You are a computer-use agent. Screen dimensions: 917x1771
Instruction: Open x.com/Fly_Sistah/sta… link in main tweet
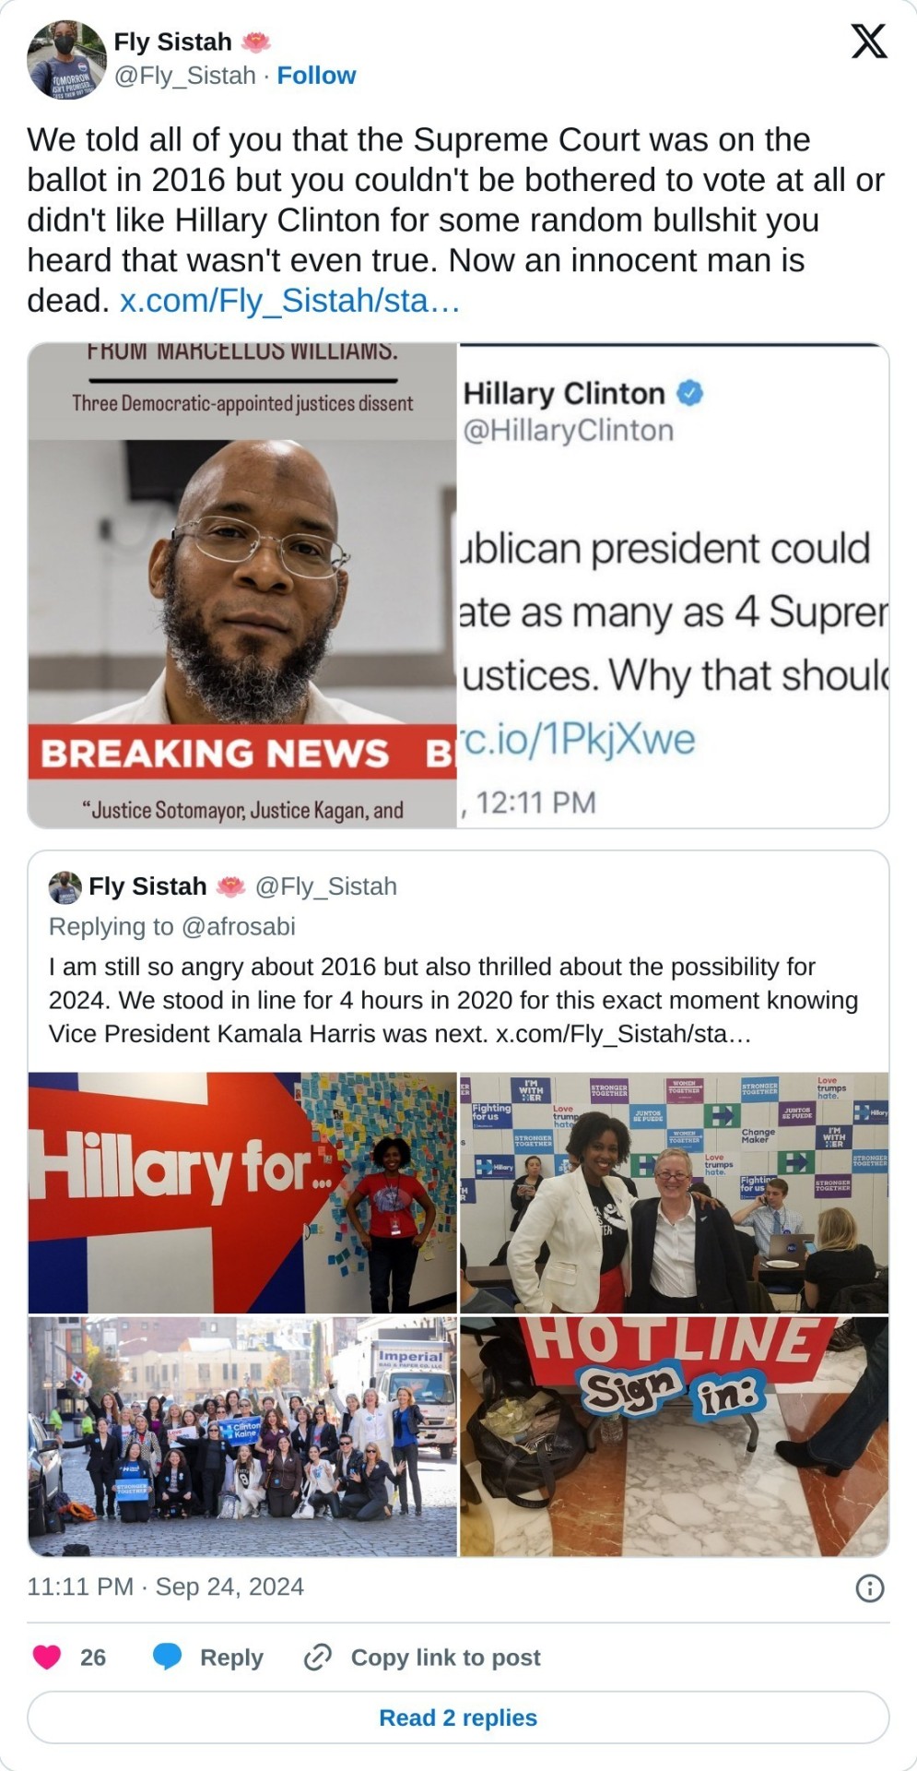[x=289, y=301]
